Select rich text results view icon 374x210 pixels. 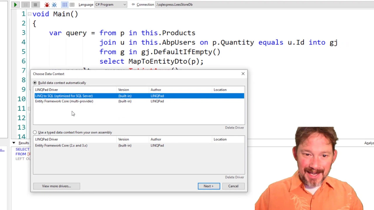[65, 5]
